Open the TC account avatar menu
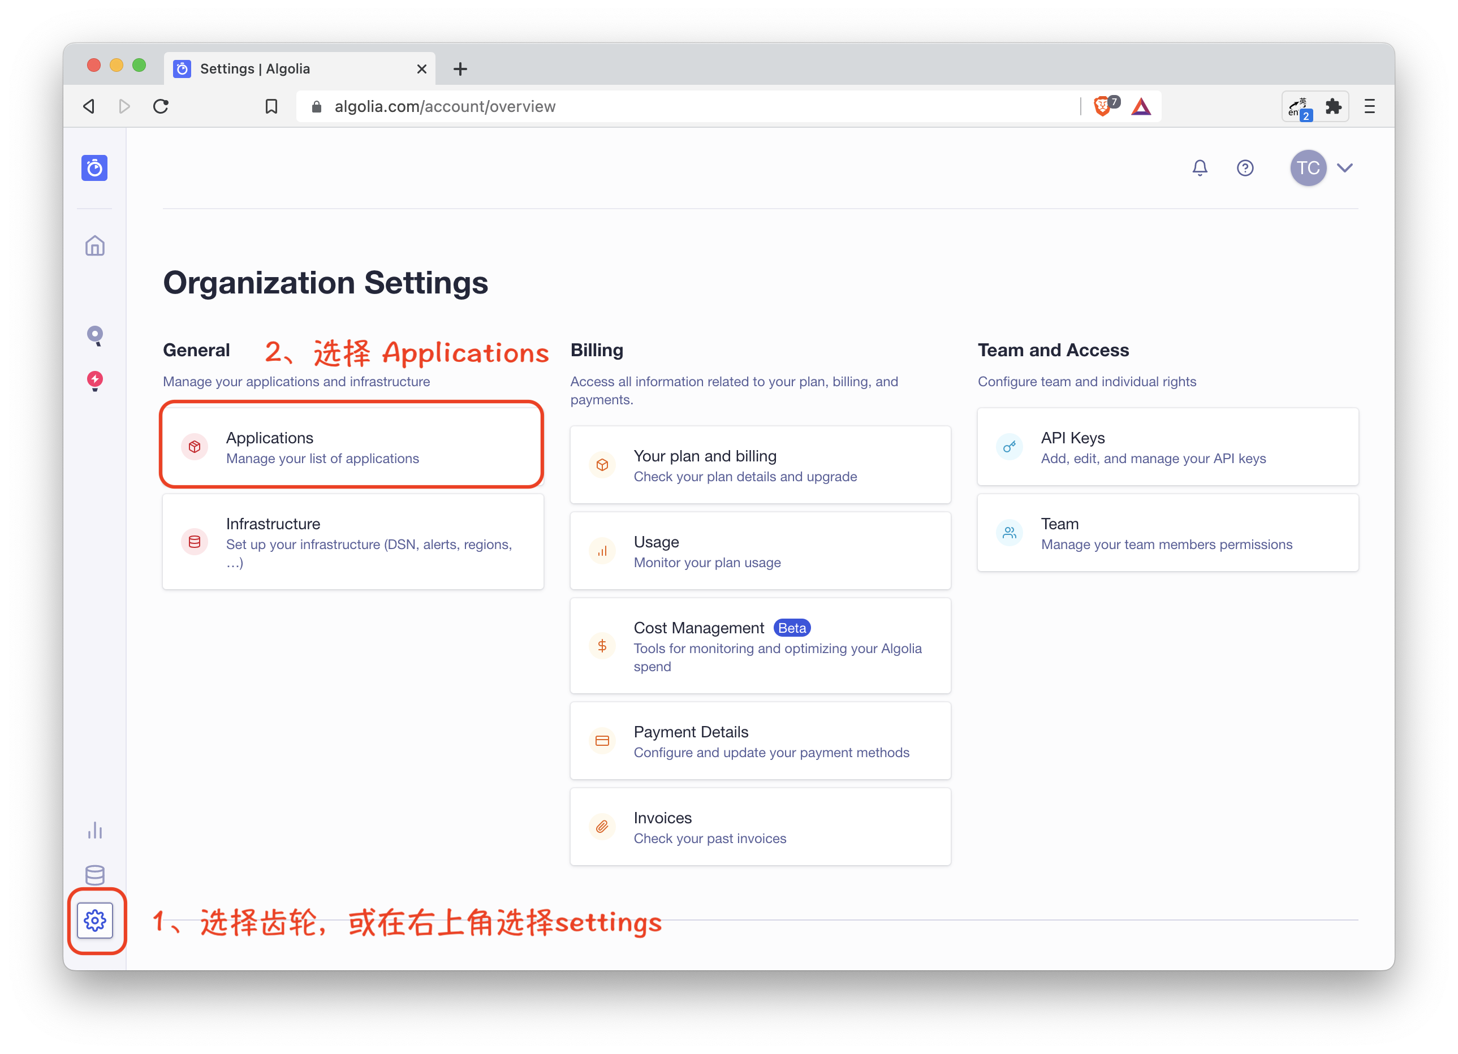This screenshot has height=1054, width=1458. coord(1308,168)
